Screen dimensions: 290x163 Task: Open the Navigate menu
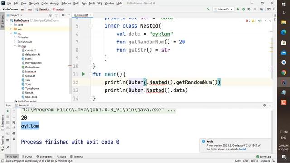[x=34, y=3]
